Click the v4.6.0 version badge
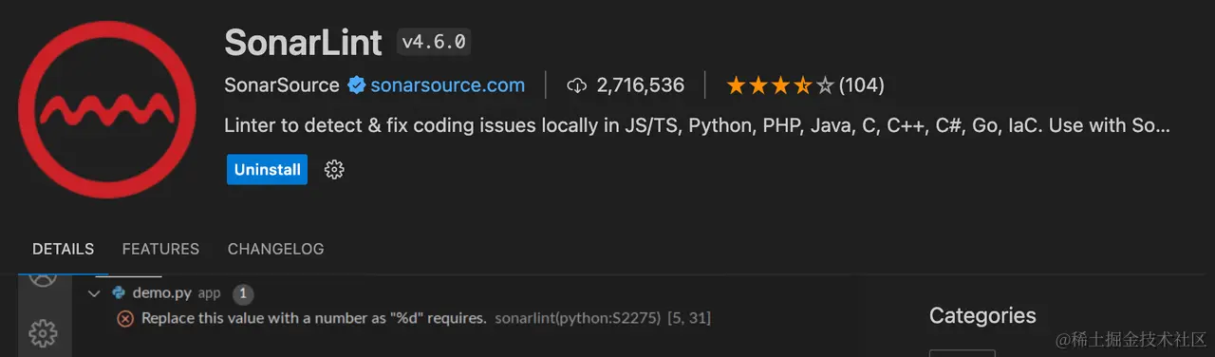 coord(434,42)
